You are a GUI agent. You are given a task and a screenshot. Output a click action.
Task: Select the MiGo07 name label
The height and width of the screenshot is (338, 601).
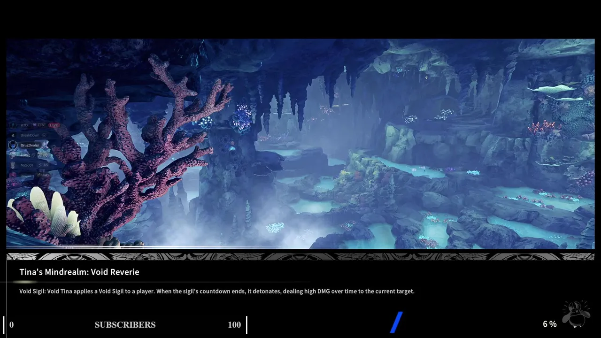point(27,165)
